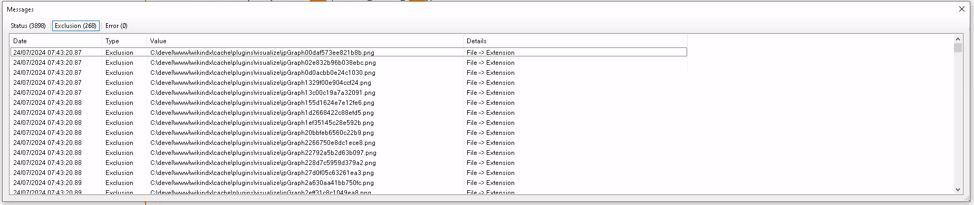The image size is (974, 205).
Task: Sort messages by Date column header
Action: [56, 41]
